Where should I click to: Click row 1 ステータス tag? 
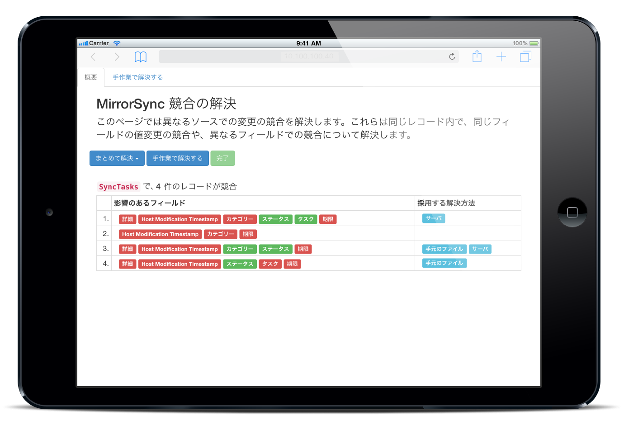point(276,219)
